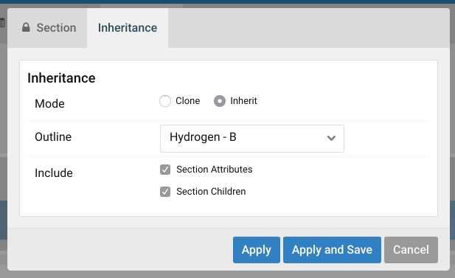The height and width of the screenshot is (278, 455).
Task: Click the Clone label text
Action: point(188,101)
